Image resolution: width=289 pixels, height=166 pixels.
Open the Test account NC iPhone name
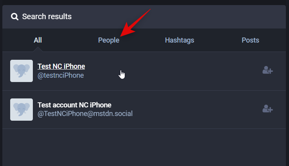click(x=74, y=105)
